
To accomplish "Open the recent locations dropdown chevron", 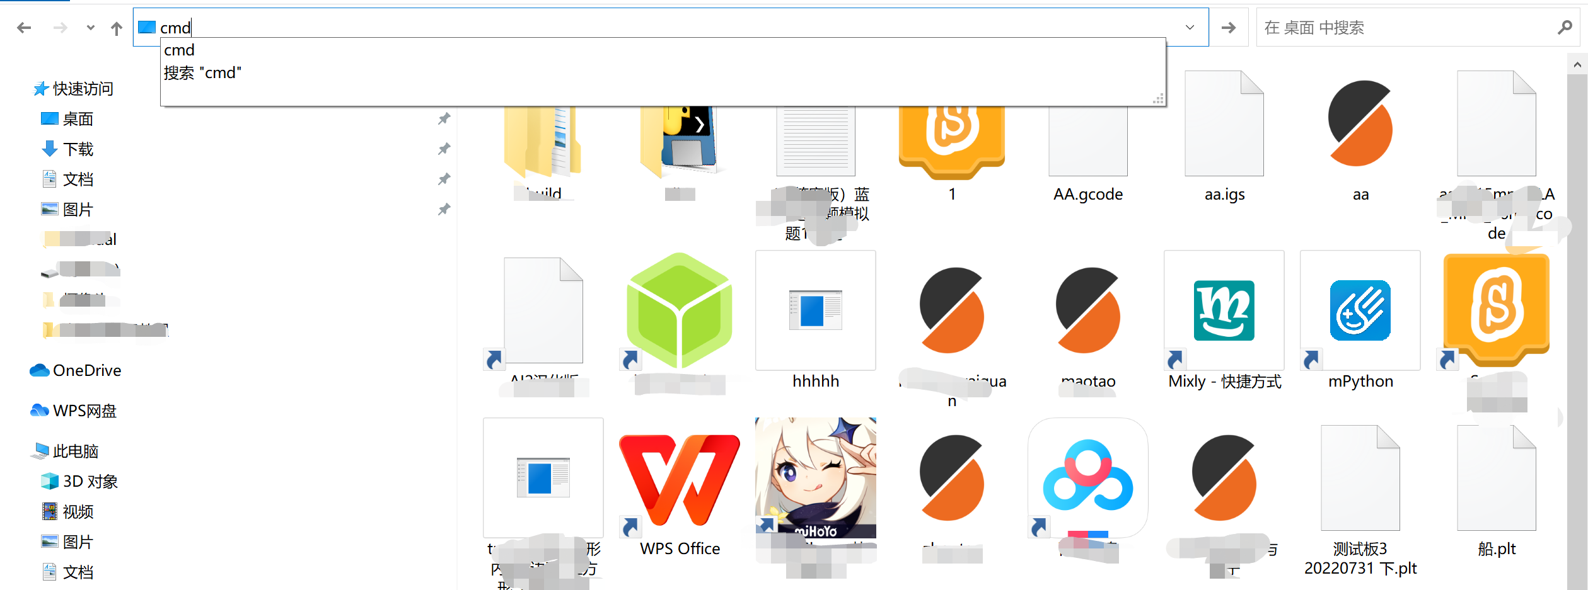I will pos(91,28).
